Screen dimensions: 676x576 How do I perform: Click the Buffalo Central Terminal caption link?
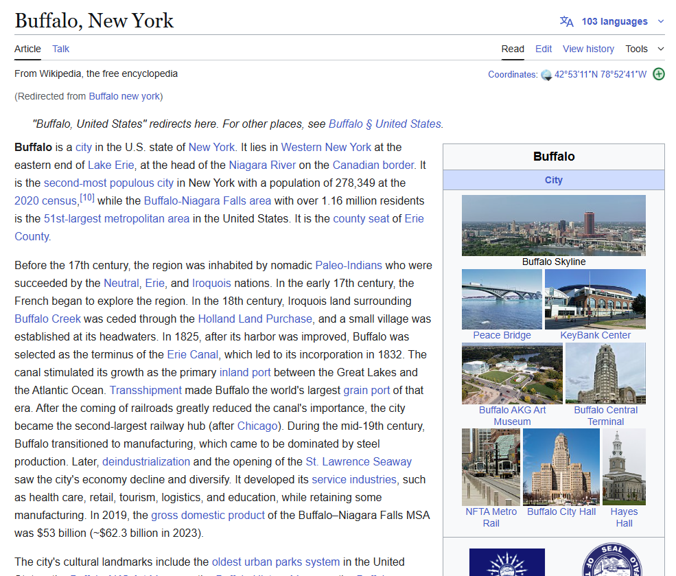[x=606, y=416]
